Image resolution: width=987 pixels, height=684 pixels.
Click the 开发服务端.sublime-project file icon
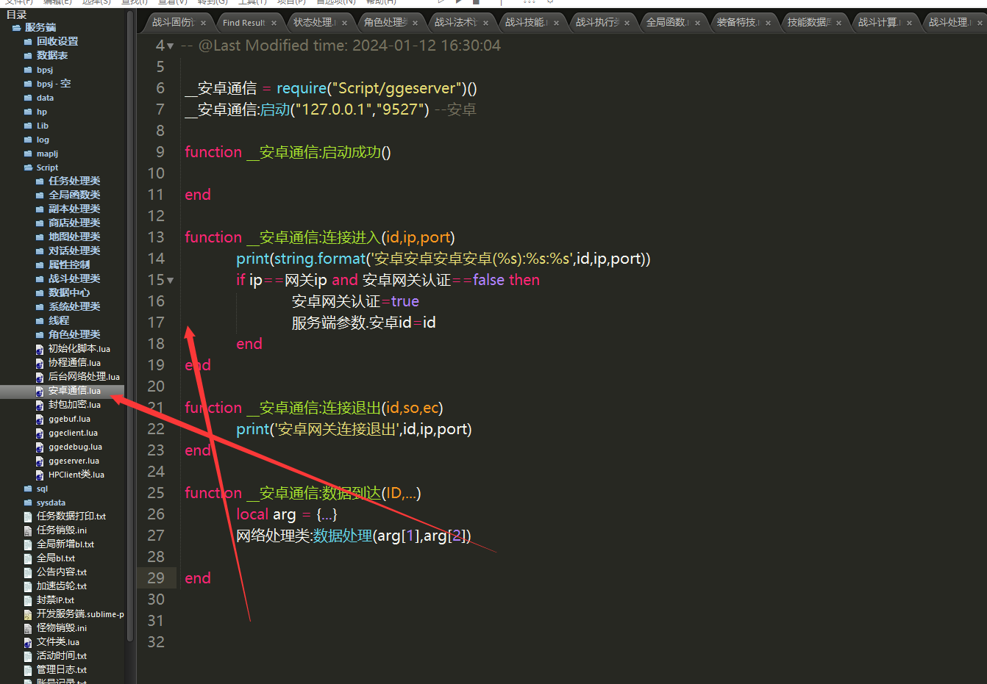(28, 614)
